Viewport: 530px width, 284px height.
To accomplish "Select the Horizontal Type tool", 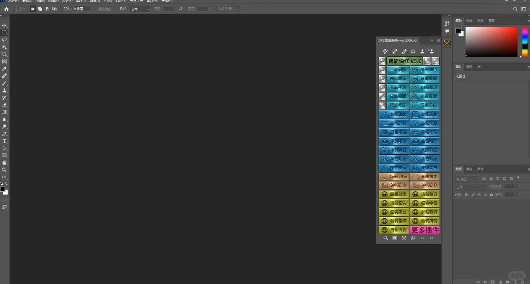I will click(4, 141).
